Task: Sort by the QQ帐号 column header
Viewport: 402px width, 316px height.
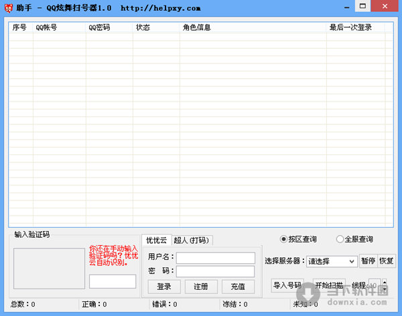Action: click(60, 27)
